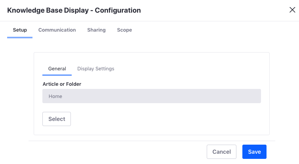This screenshot has height=164, width=299.
Task: Click the blue Save button
Action: click(254, 152)
